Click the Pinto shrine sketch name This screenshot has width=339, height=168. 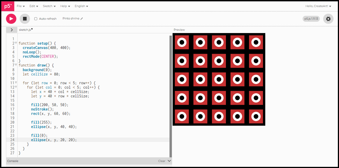(x=71, y=18)
